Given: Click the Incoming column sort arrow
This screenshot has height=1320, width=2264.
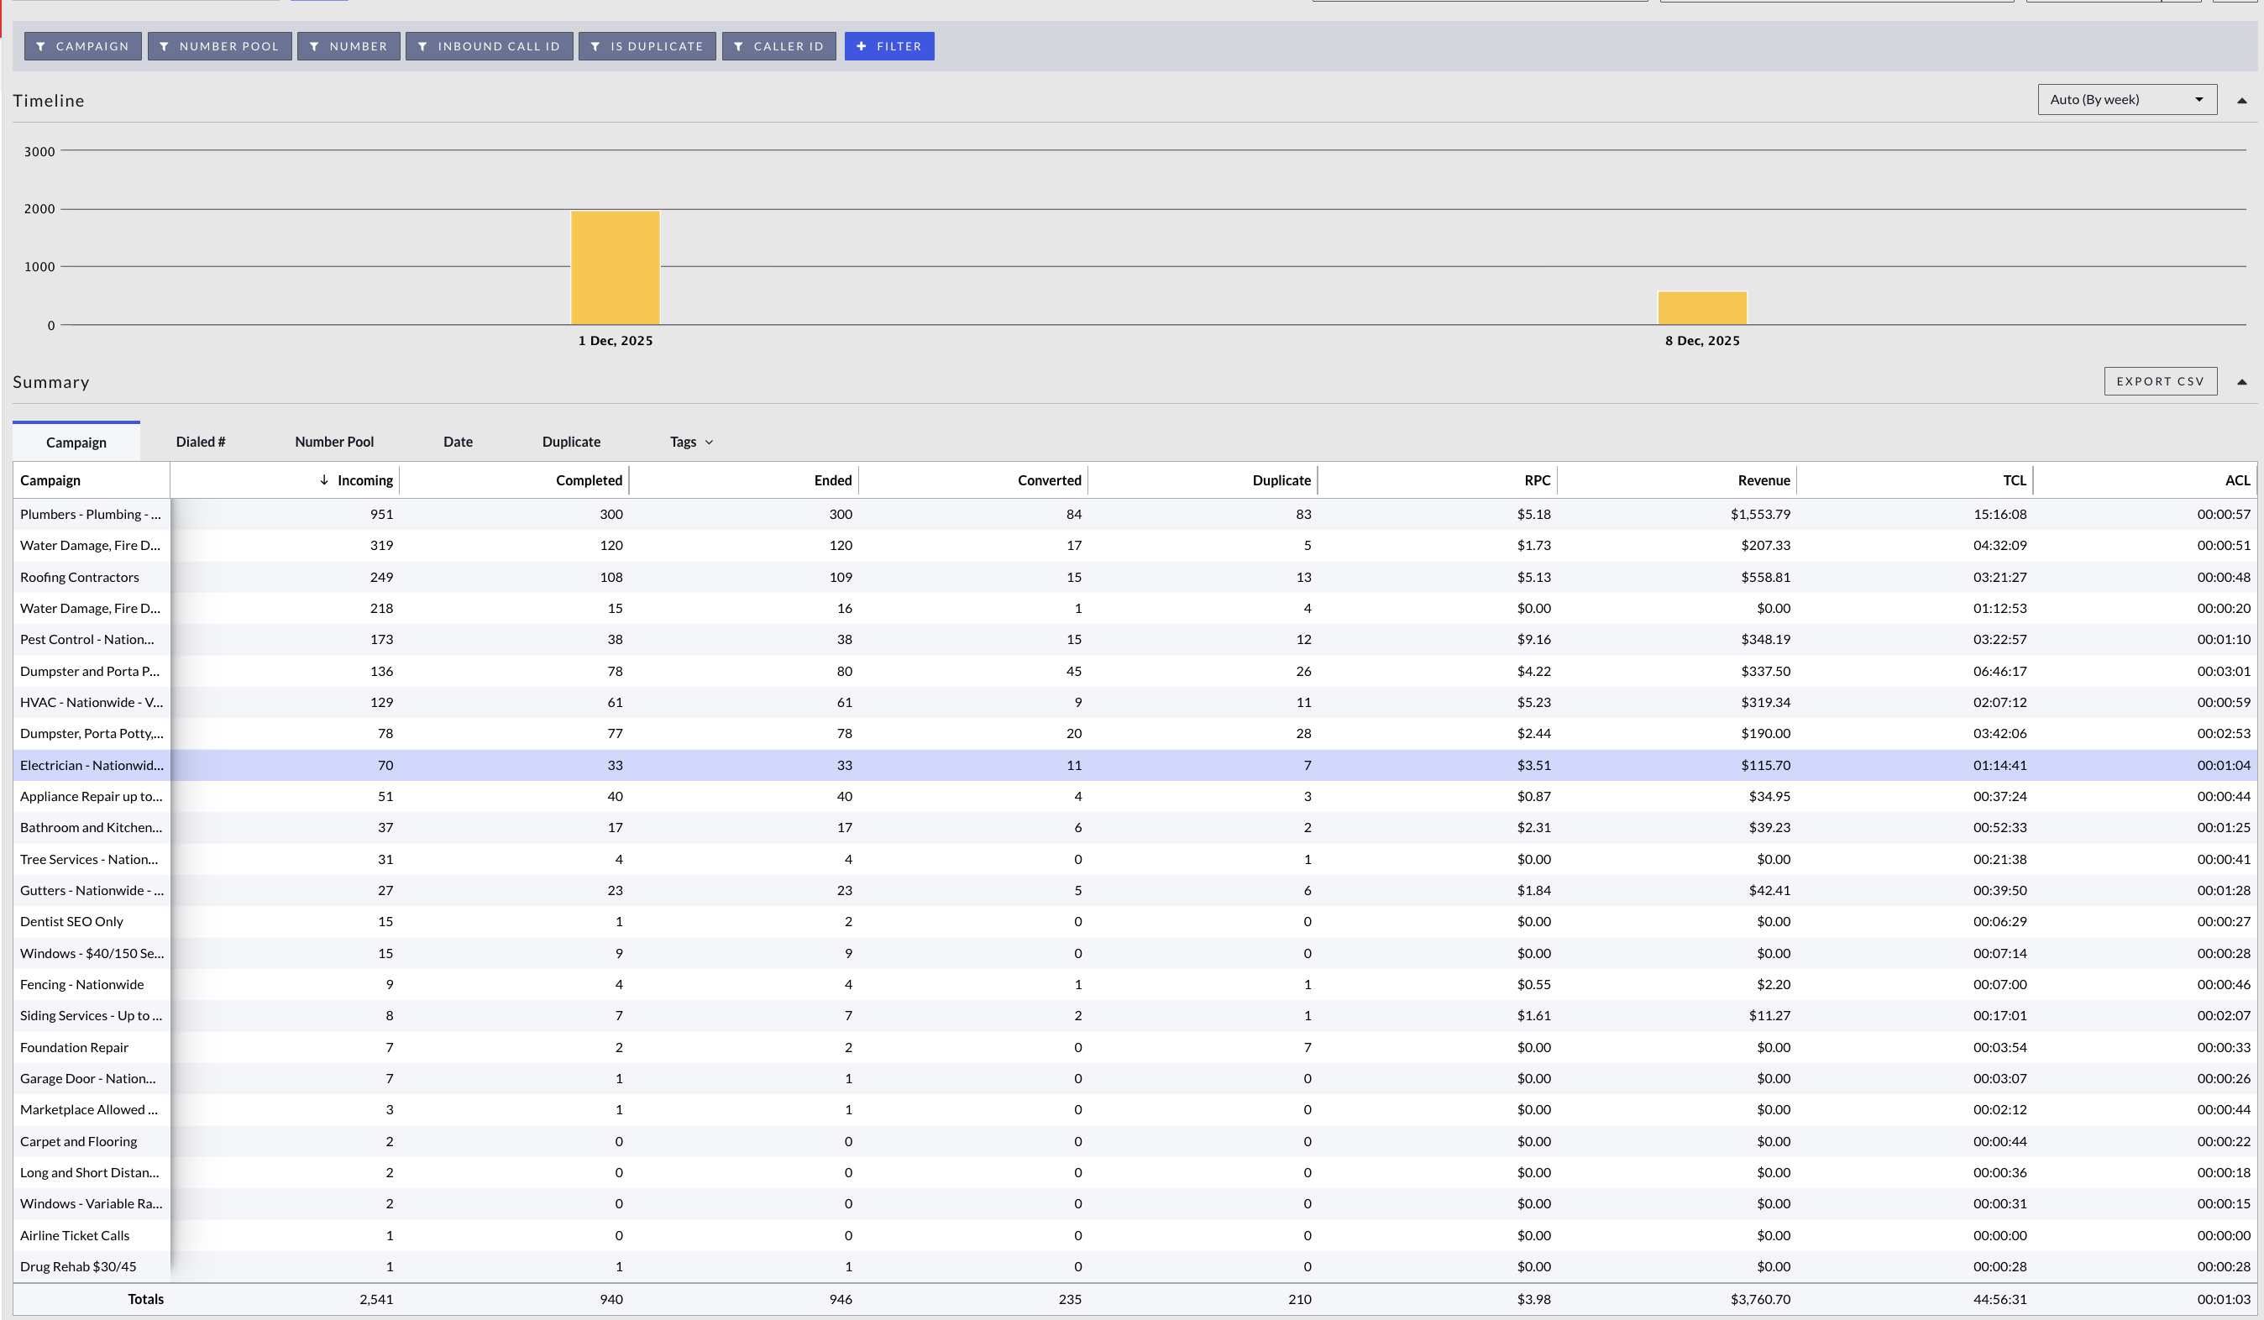Looking at the screenshot, I should point(324,481).
